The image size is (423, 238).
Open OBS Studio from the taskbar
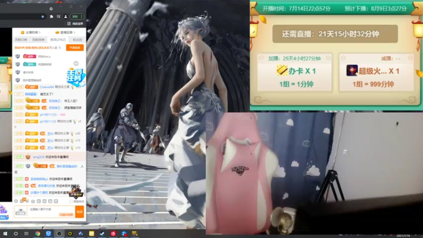[59, 234]
